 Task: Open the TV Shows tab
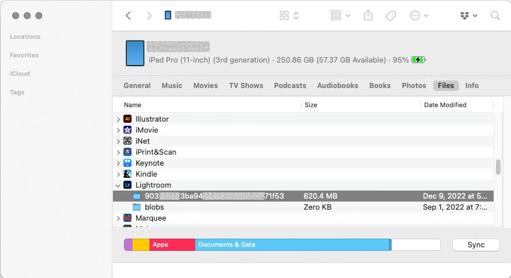[246, 85]
